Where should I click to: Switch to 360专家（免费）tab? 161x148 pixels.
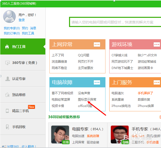(x=23, y=63)
